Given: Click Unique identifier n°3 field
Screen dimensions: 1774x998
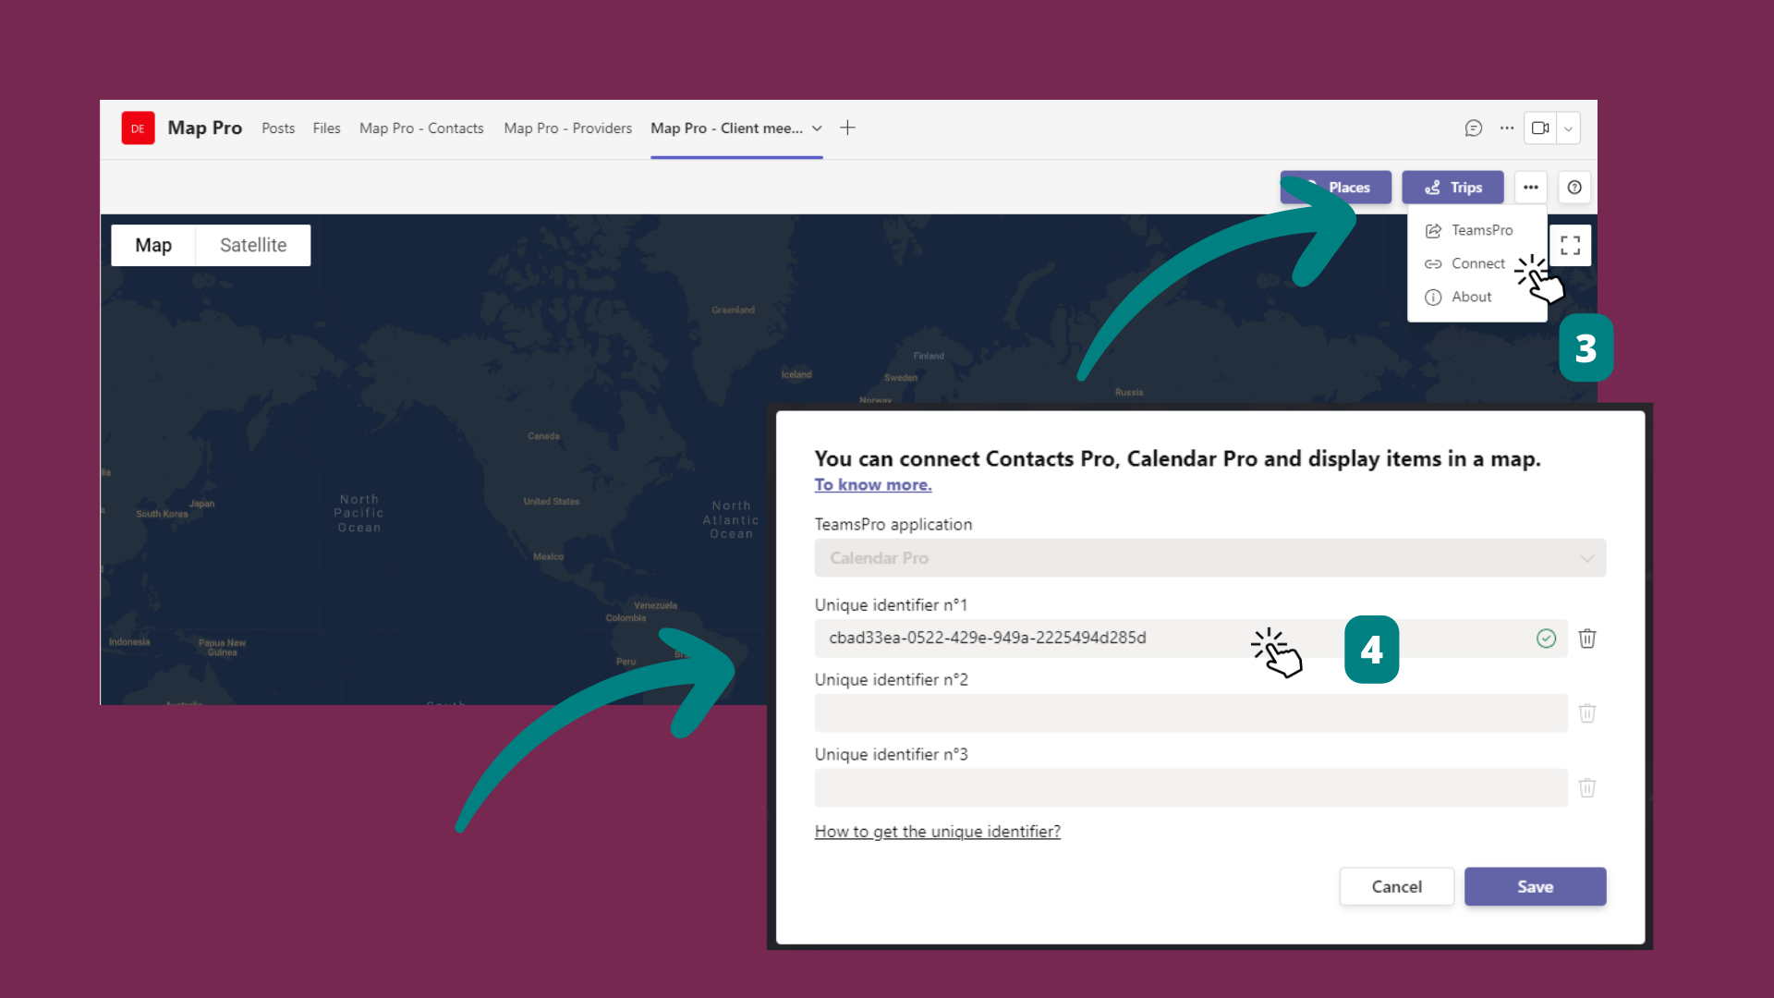Looking at the screenshot, I should coord(1191,788).
